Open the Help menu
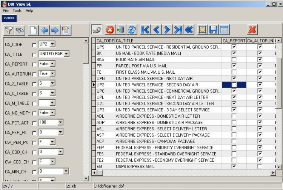 29,11
